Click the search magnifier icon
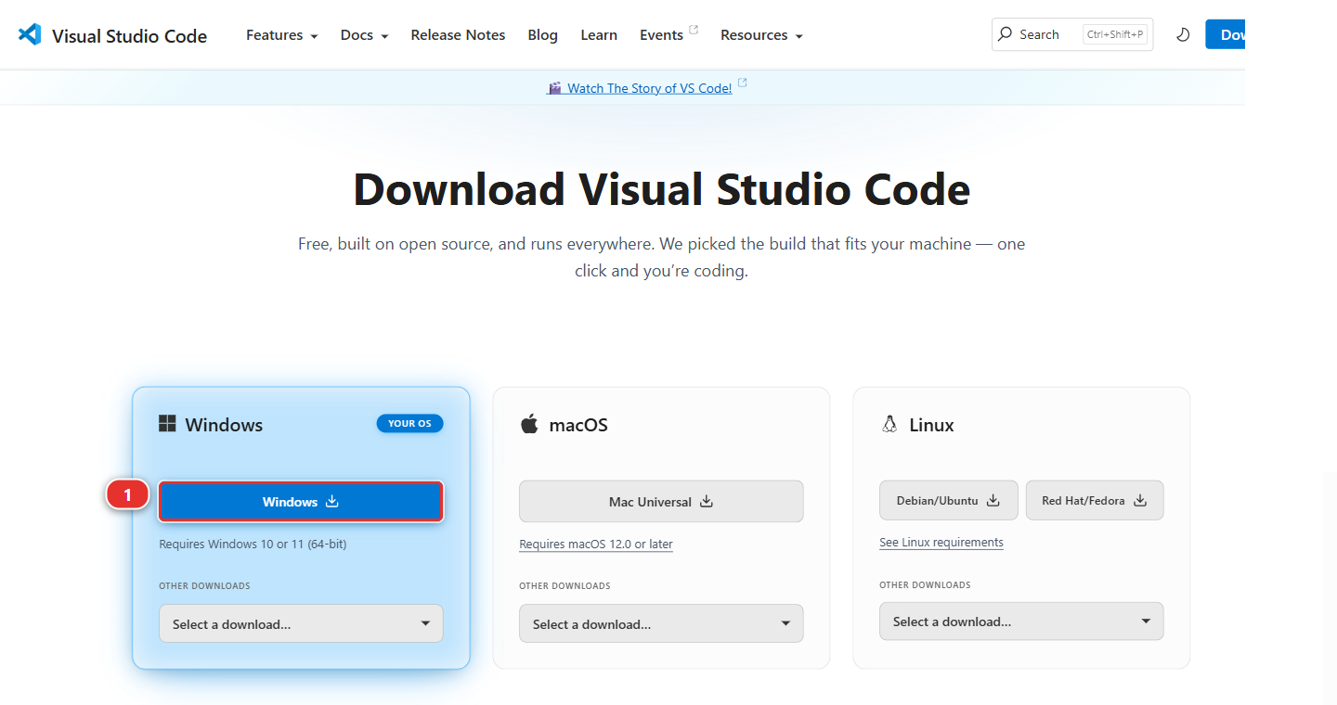The width and height of the screenshot is (1337, 705). [x=1006, y=34]
